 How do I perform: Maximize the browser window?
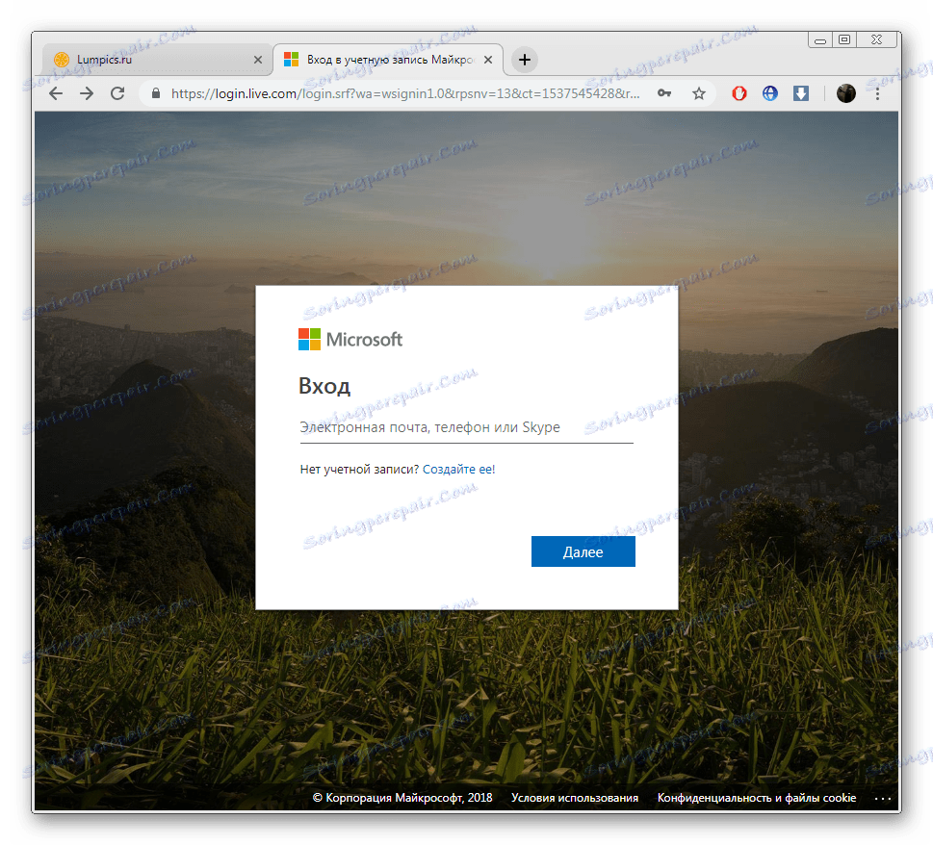point(844,39)
